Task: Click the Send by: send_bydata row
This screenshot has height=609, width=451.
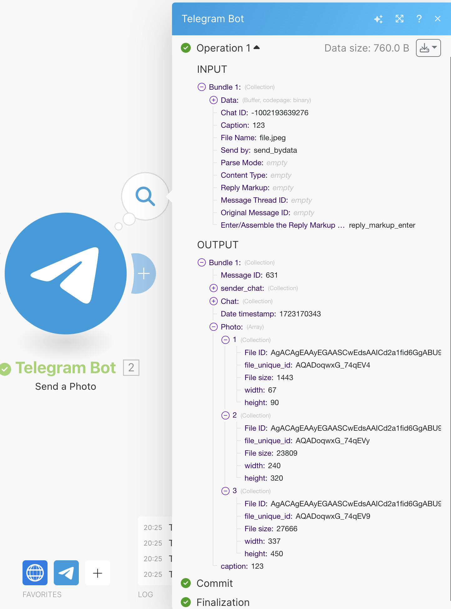Action: pyautogui.click(x=259, y=150)
